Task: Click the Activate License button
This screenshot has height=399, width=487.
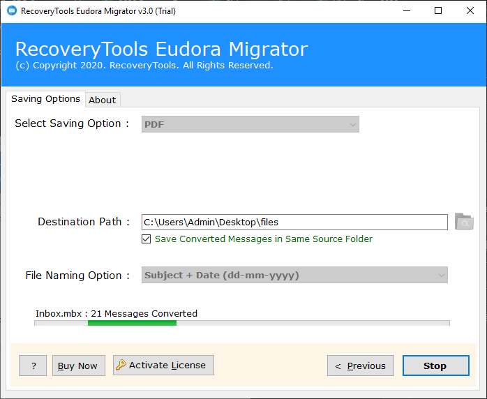Action: click(163, 365)
